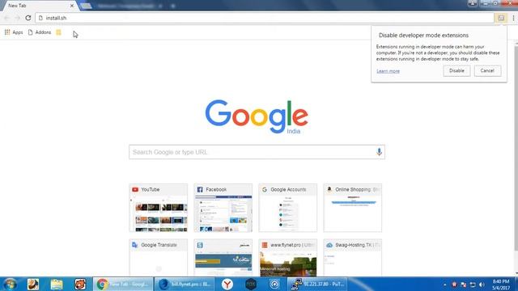Image resolution: width=518 pixels, height=291 pixels.
Task: Open the tile with the S icon
Action: pos(223,258)
